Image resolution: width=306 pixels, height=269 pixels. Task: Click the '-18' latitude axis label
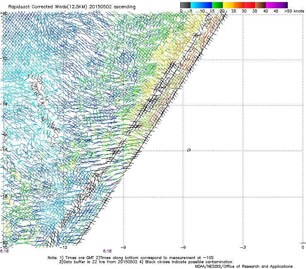click(4, 196)
